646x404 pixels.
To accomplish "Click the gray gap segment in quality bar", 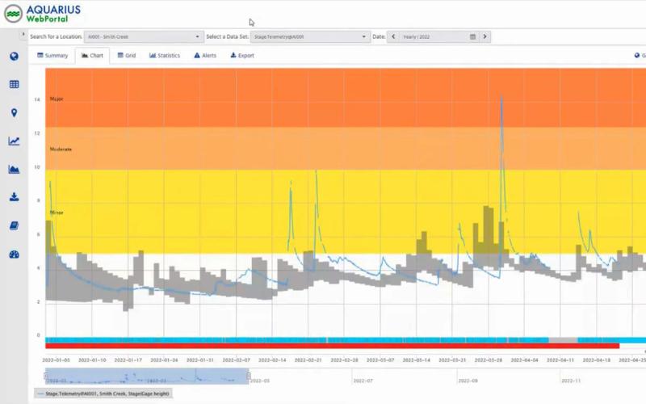I will pos(563,340).
